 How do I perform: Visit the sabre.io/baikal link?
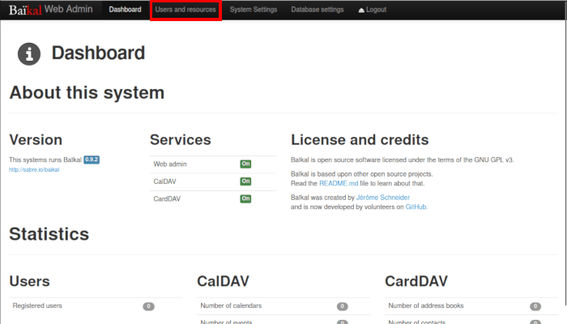(34, 170)
